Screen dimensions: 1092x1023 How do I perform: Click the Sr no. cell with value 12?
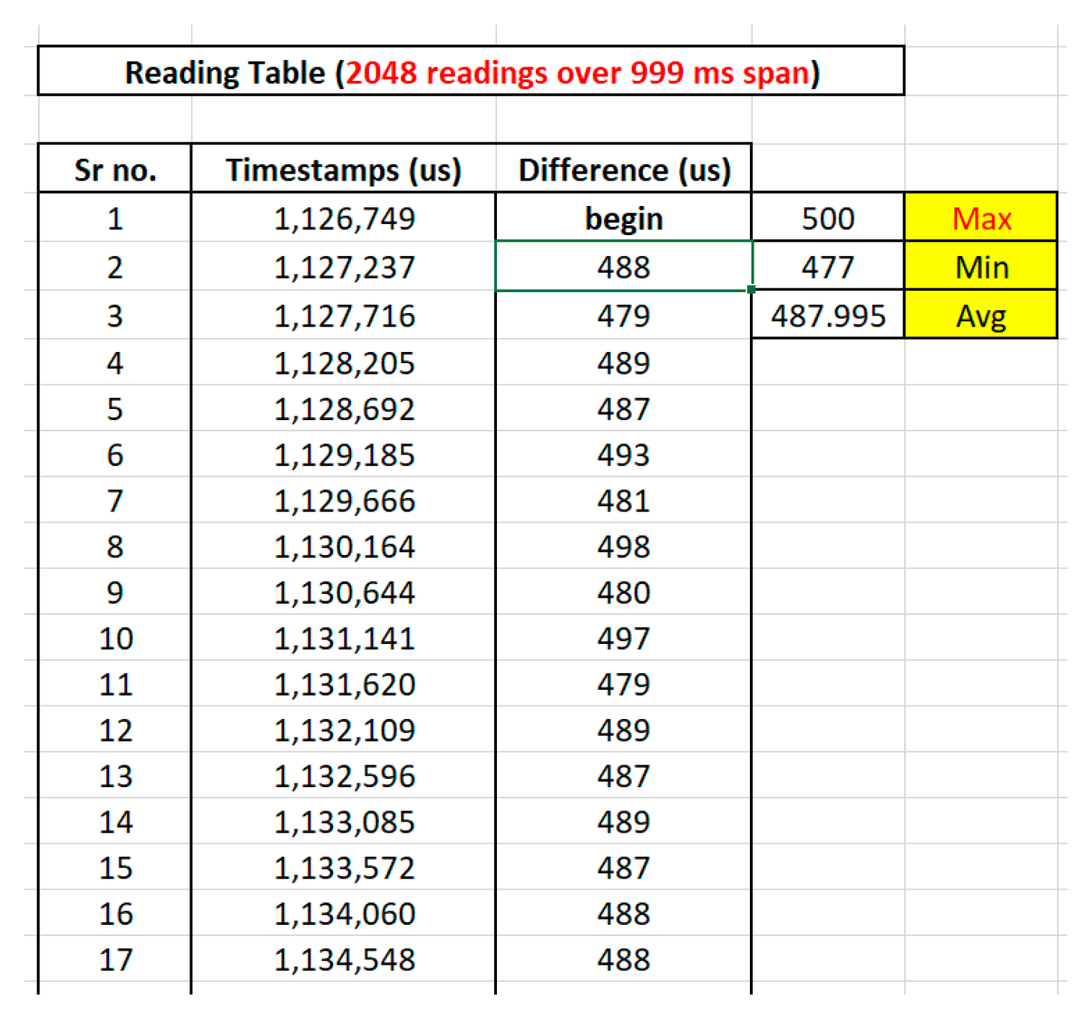click(115, 730)
